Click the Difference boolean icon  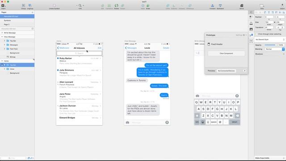pos(190,6)
